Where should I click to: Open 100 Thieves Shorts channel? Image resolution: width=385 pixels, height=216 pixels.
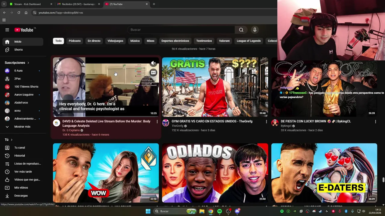click(x=23, y=87)
